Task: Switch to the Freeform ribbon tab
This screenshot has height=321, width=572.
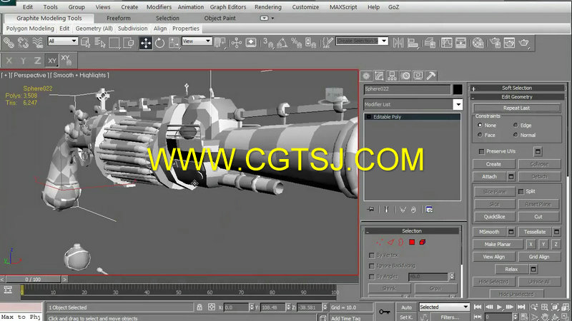Action: (x=119, y=19)
